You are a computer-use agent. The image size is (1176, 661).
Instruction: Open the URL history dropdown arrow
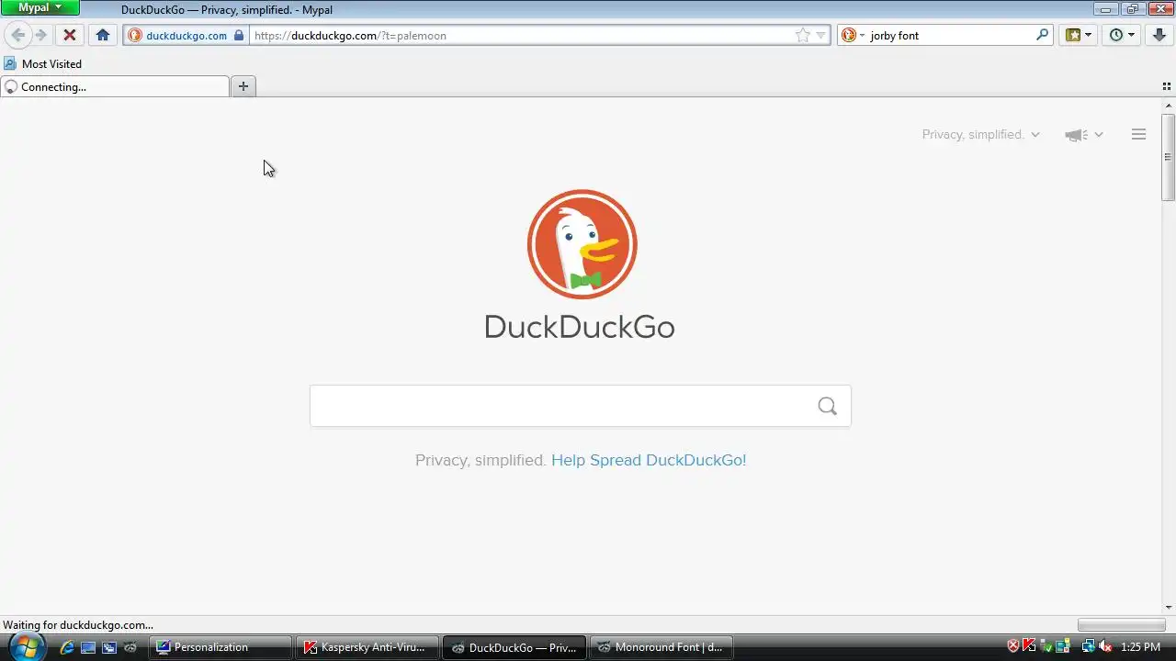pyautogui.click(x=821, y=35)
